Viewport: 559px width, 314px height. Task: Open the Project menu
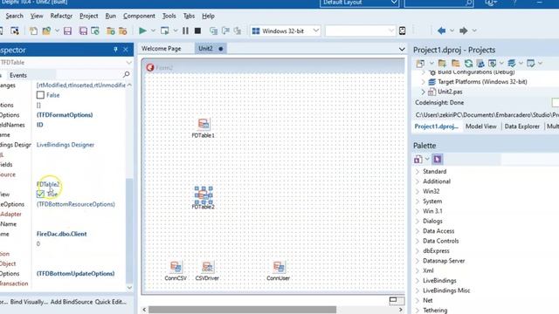[89, 16]
